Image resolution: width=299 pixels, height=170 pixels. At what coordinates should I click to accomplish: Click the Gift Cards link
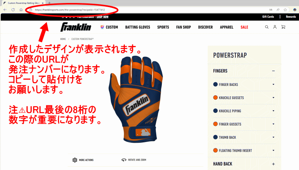268,17
